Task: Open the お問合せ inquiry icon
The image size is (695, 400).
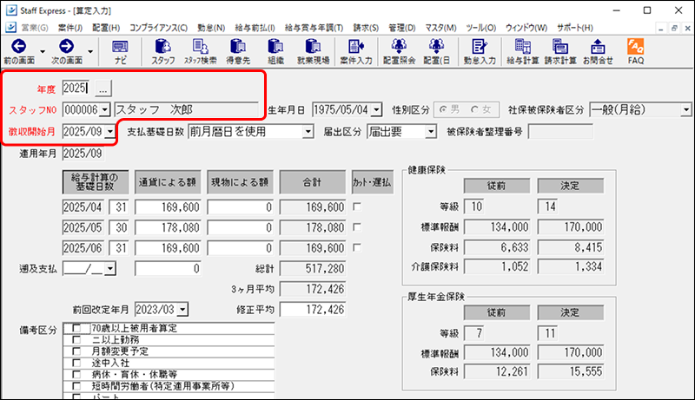Action: [x=598, y=47]
